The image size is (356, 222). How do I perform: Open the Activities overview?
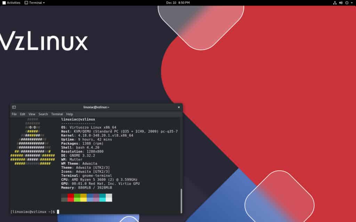coord(11,3)
